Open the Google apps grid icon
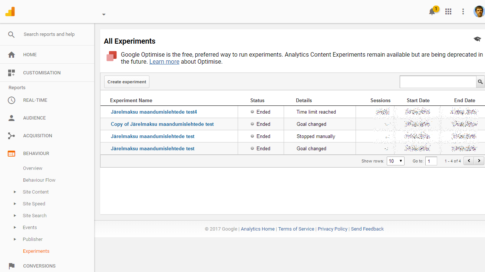This screenshot has height=272, width=485. click(x=448, y=11)
